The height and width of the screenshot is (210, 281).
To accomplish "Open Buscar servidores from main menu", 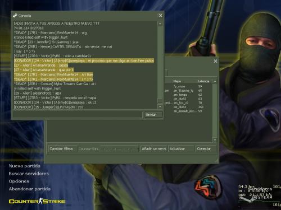I will [x=29, y=174].
